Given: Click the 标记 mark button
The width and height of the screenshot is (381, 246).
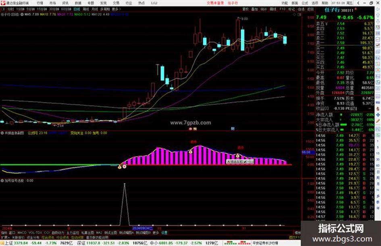Looking at the screenshot, I should point(291,9).
